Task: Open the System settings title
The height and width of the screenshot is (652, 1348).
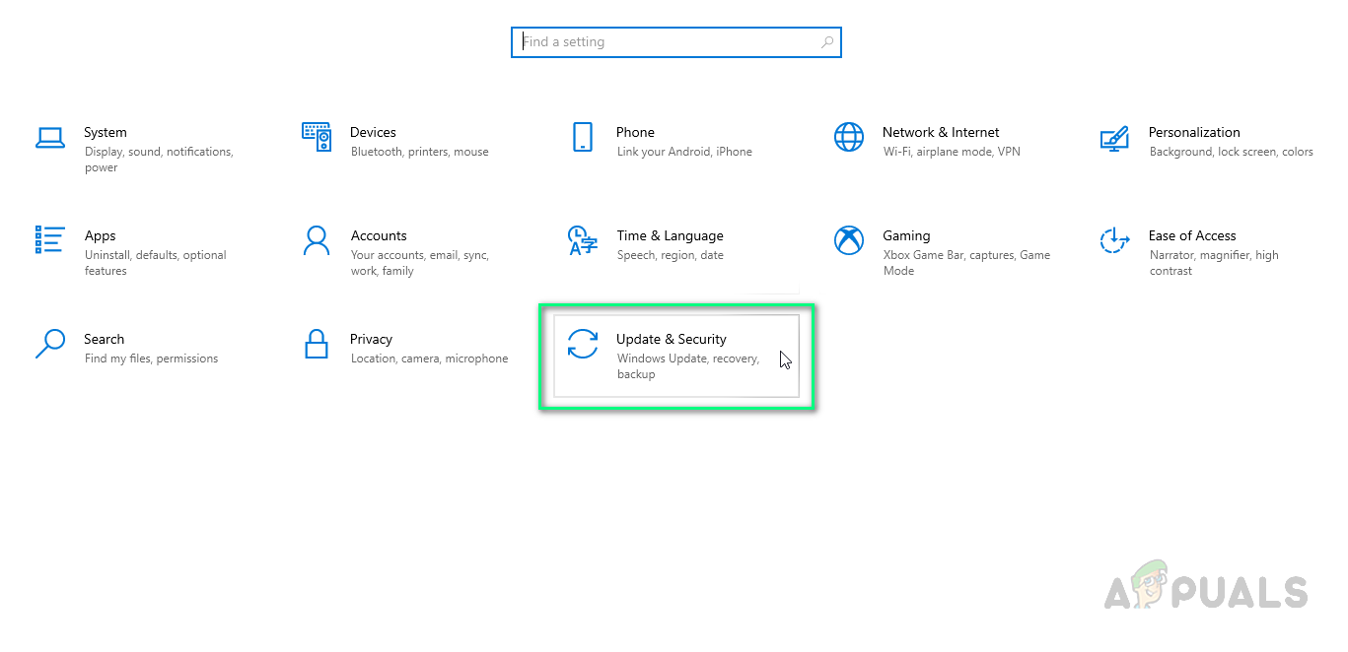Action: tap(106, 132)
